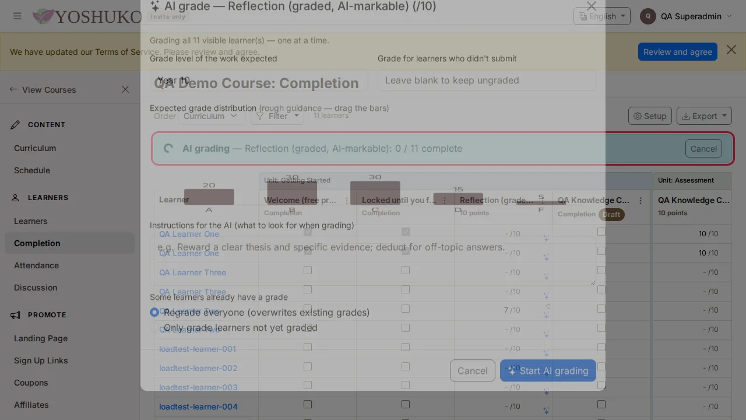The image size is (746, 420).
Task: Click the AI grading instructions textarea
Action: point(373,260)
